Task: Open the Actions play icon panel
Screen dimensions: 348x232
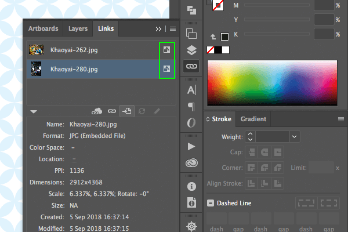Action: pos(191,147)
